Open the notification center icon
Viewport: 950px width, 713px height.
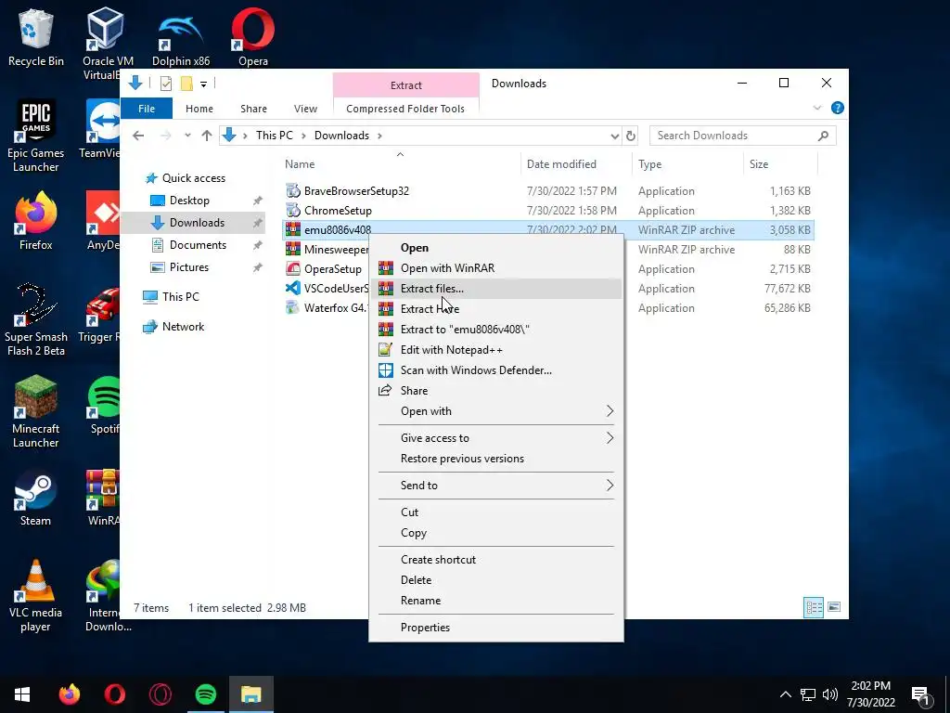coord(921,694)
